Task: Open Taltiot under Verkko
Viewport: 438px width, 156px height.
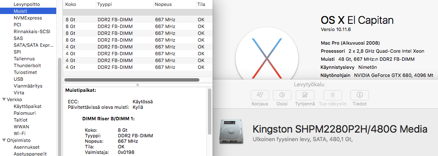Action: [x=20, y=120]
